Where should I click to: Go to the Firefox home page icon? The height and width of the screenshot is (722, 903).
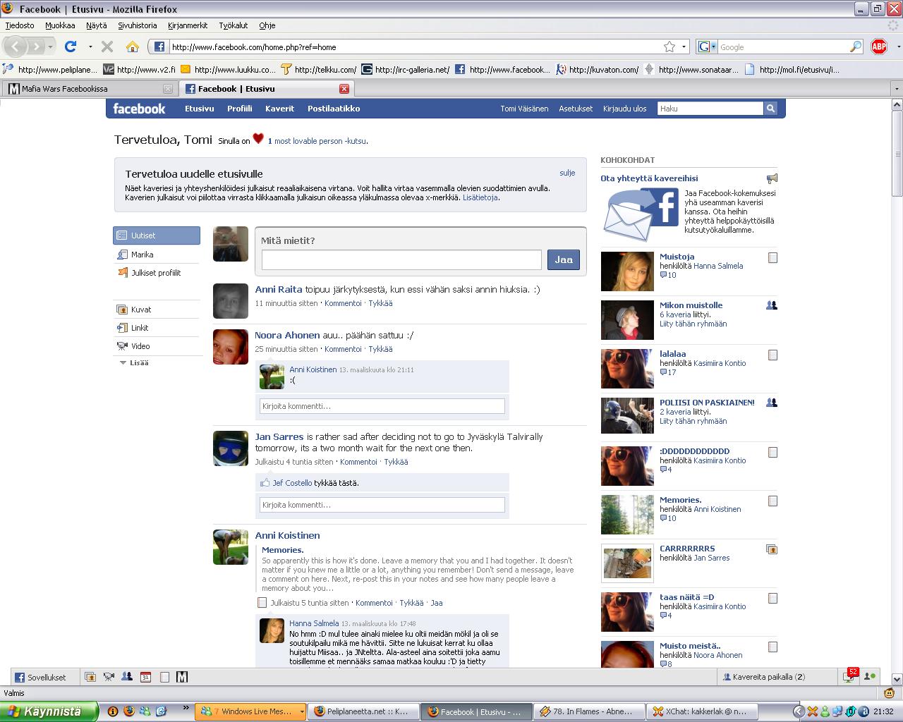(x=132, y=47)
